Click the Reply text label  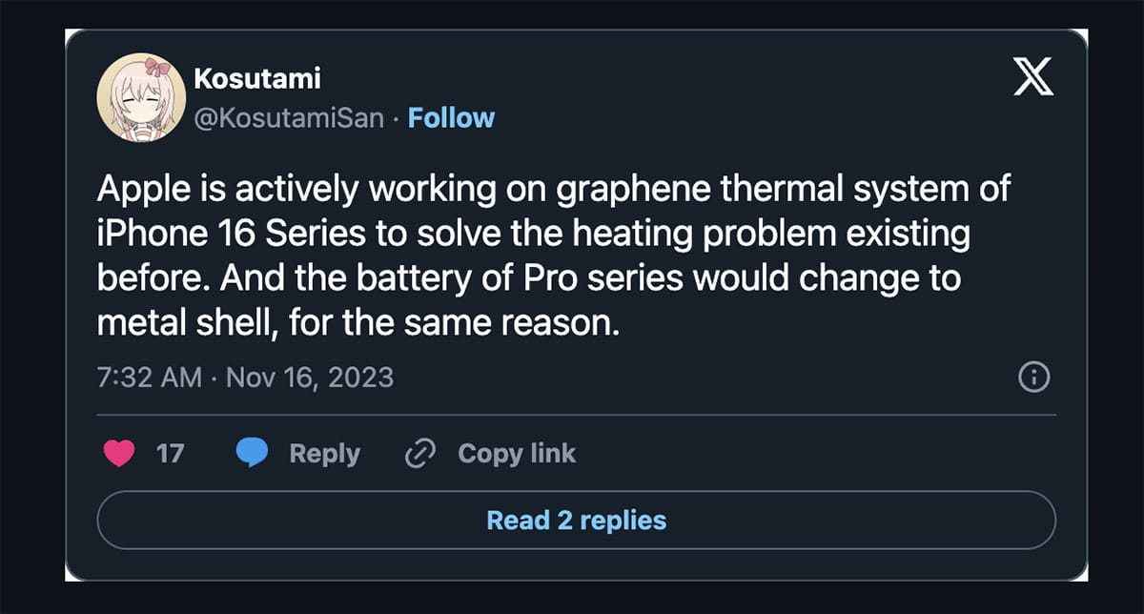[x=324, y=454]
